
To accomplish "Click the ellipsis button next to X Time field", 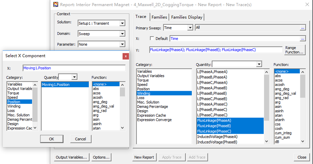I will point(303,38).
